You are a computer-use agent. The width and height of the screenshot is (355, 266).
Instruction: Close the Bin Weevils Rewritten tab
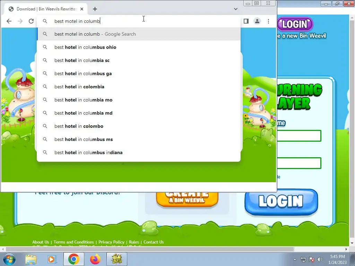82,9
